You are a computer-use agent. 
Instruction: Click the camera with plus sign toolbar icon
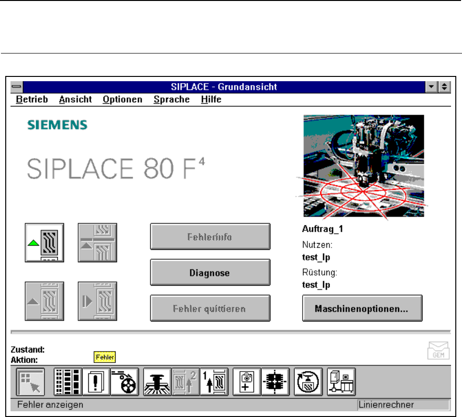coord(247,382)
